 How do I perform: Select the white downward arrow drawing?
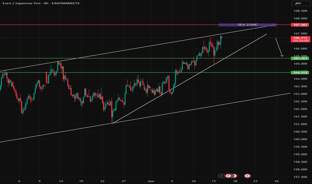279,48
